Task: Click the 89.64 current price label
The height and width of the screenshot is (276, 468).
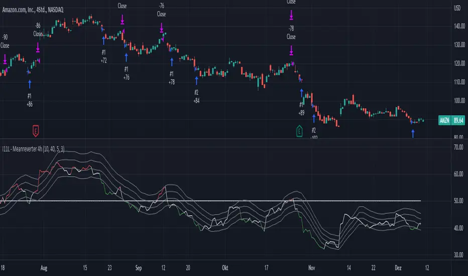Action: pyautogui.click(x=457, y=120)
